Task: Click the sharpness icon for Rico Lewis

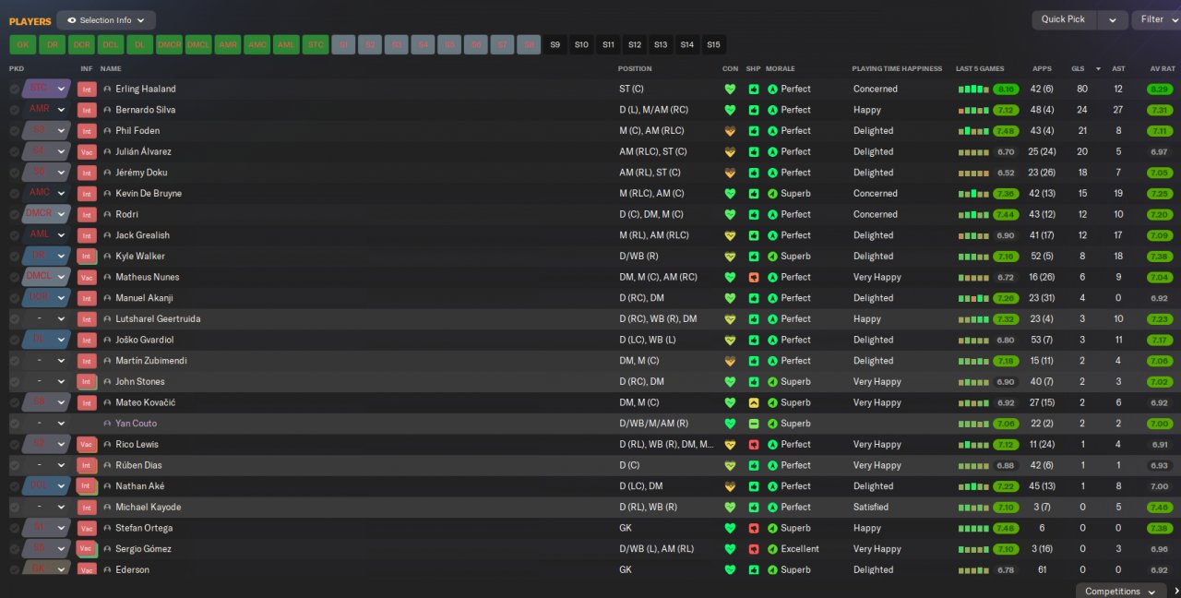Action: pyautogui.click(x=753, y=444)
